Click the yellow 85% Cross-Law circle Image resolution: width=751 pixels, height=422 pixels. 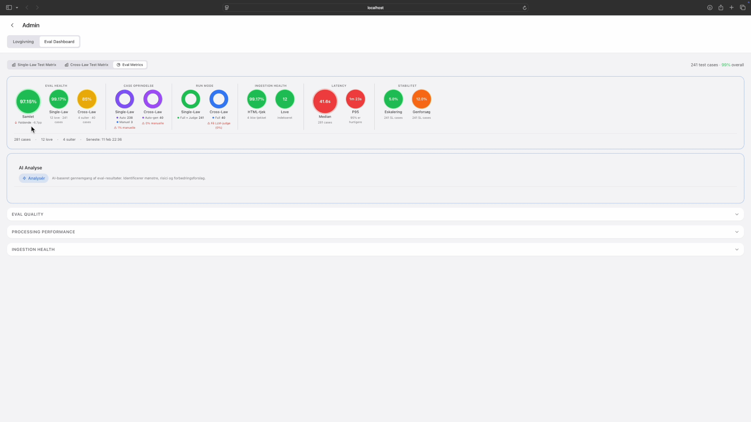click(x=86, y=99)
